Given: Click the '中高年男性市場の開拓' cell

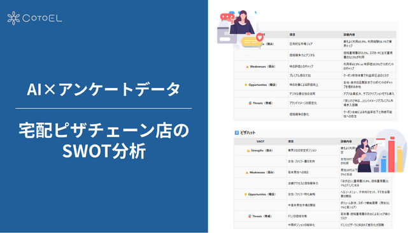Looking at the screenshot, I should [x=302, y=205].
